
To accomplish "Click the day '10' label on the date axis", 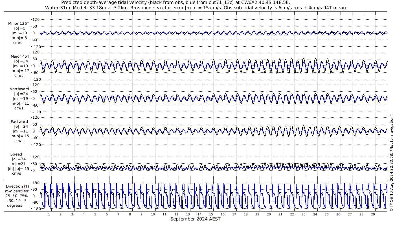I will pos(153,214).
